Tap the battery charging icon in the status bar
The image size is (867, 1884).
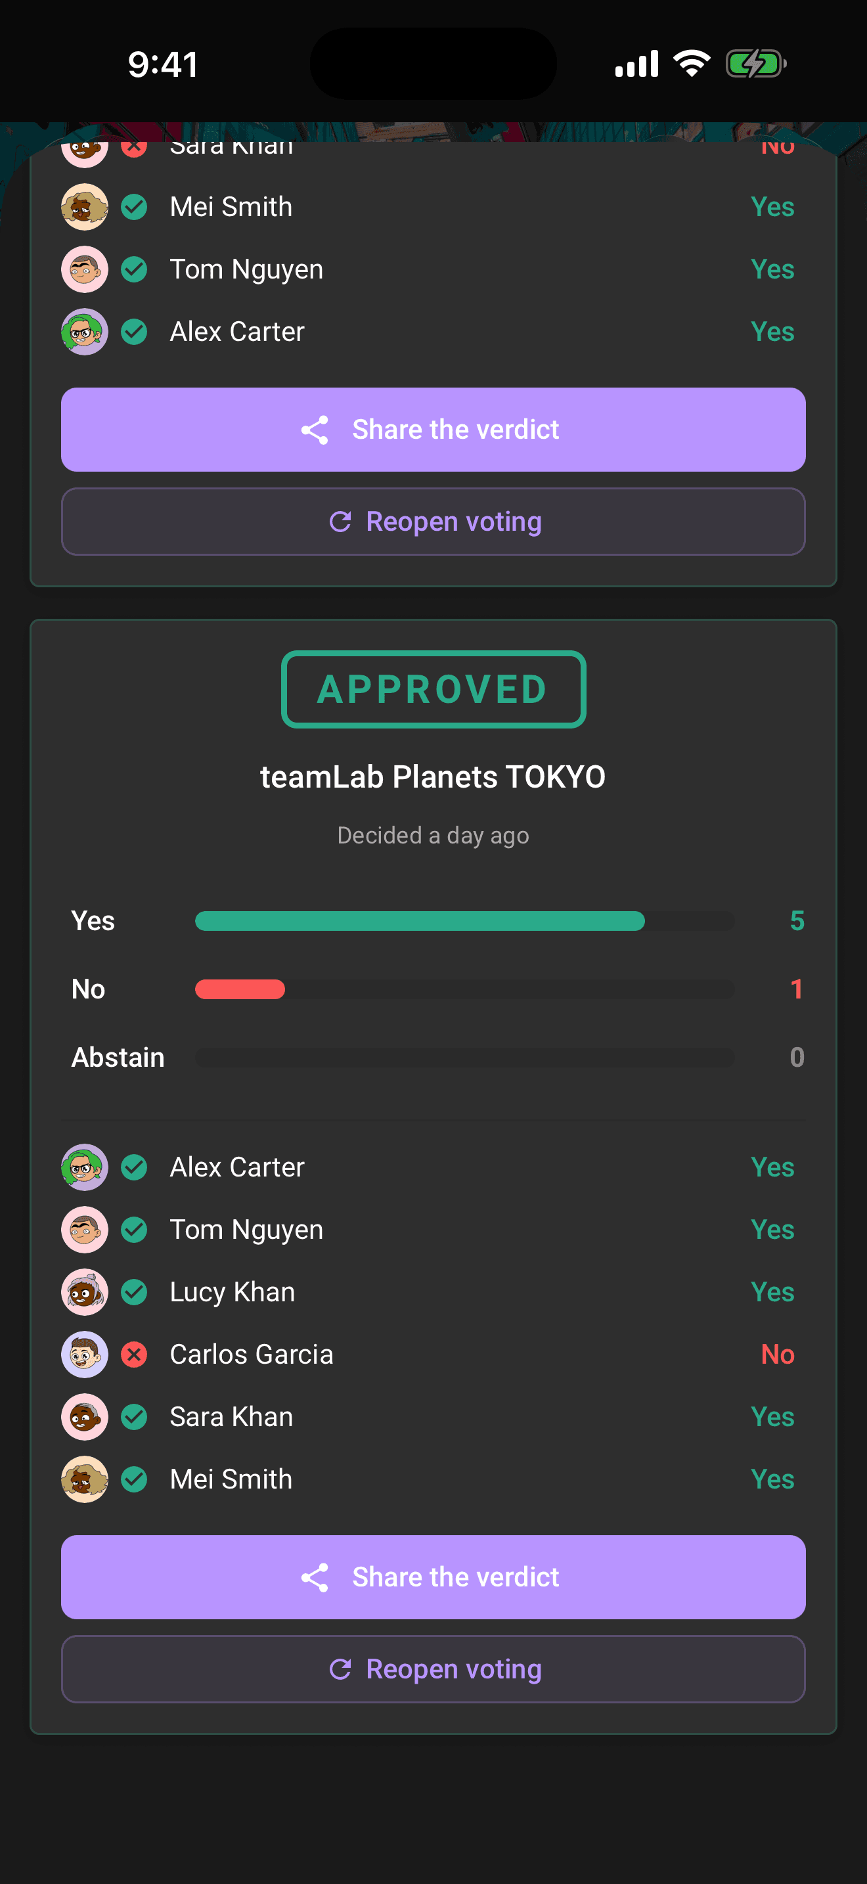[756, 64]
